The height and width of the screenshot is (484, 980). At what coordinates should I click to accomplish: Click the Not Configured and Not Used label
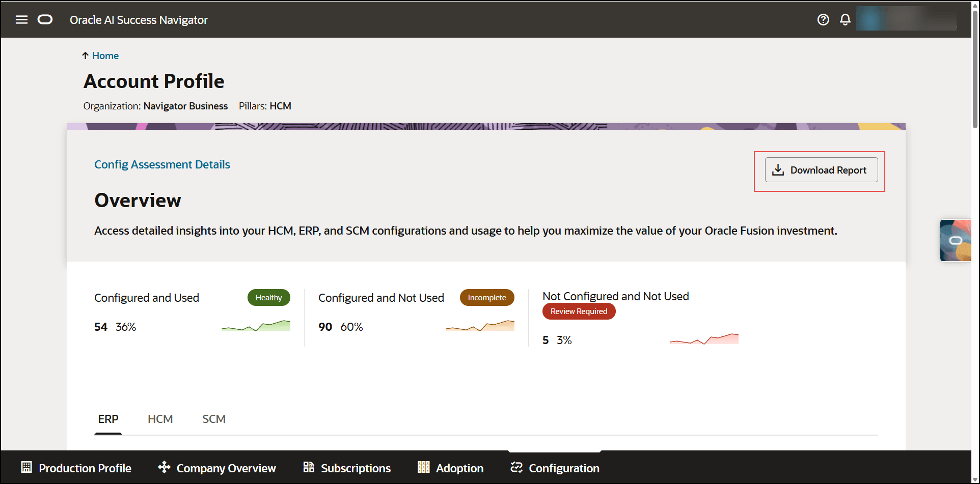[x=615, y=296]
